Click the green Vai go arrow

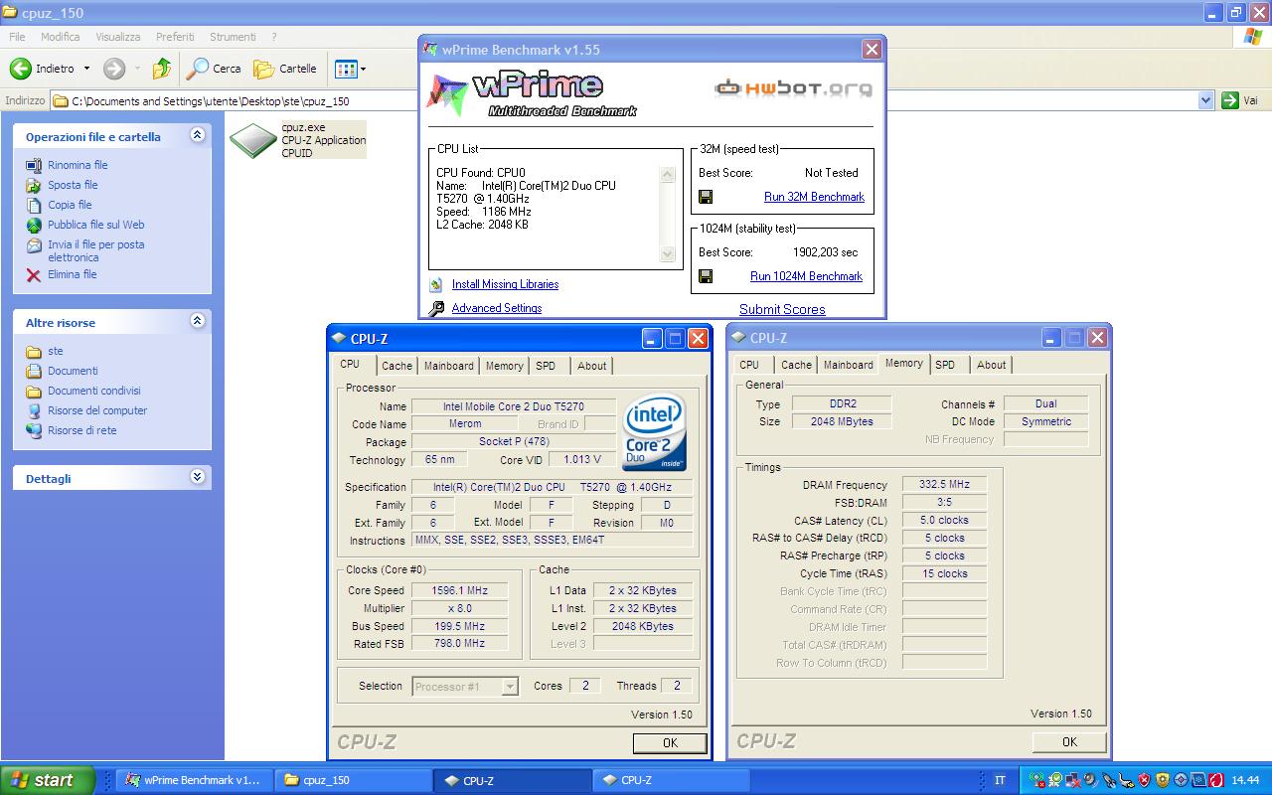(x=1230, y=100)
